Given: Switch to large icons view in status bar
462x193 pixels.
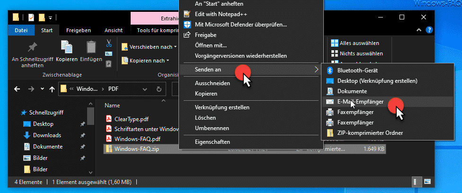Looking at the screenshot, I should click(x=427, y=181).
